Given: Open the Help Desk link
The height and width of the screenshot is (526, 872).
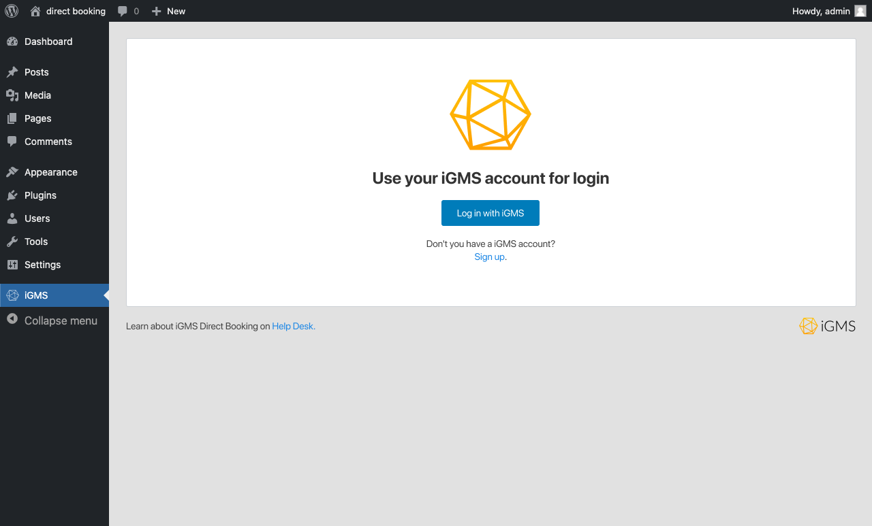Looking at the screenshot, I should coord(293,326).
